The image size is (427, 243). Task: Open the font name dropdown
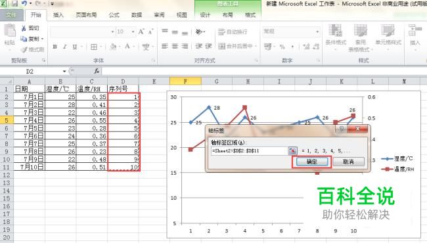112,32
